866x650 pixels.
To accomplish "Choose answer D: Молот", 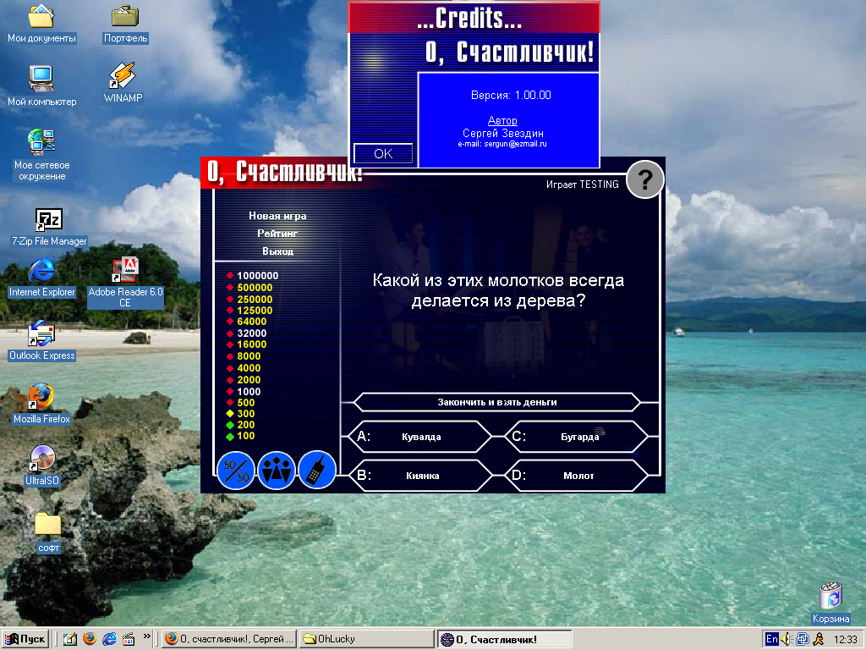I will point(578,476).
